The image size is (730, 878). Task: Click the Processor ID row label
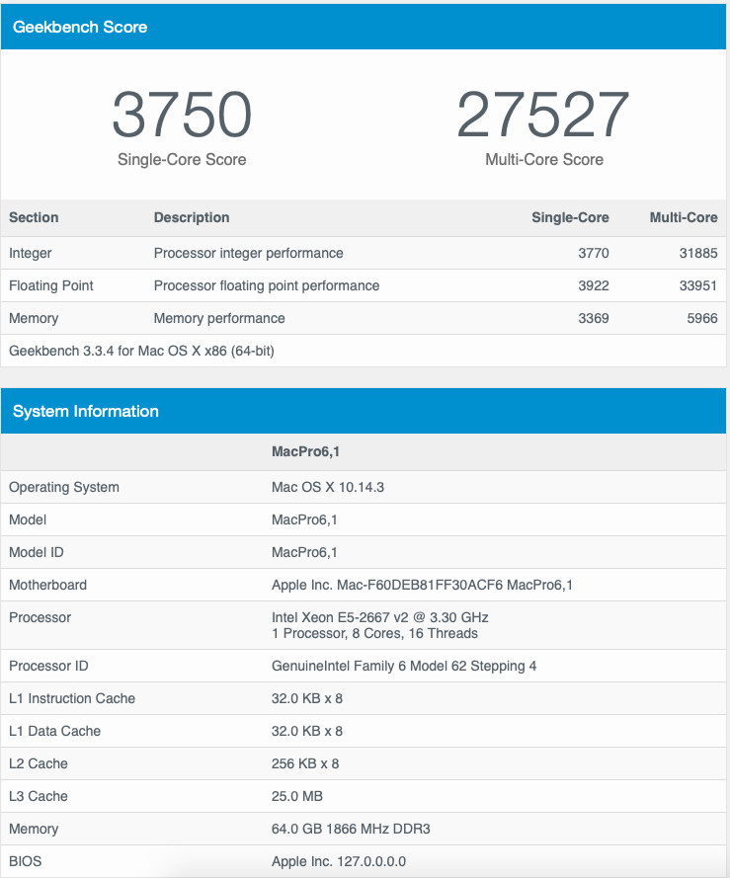click(x=48, y=666)
